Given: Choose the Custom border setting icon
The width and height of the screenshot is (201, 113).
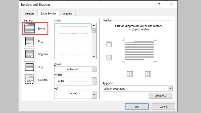Looking at the screenshot, I should tap(29, 80).
